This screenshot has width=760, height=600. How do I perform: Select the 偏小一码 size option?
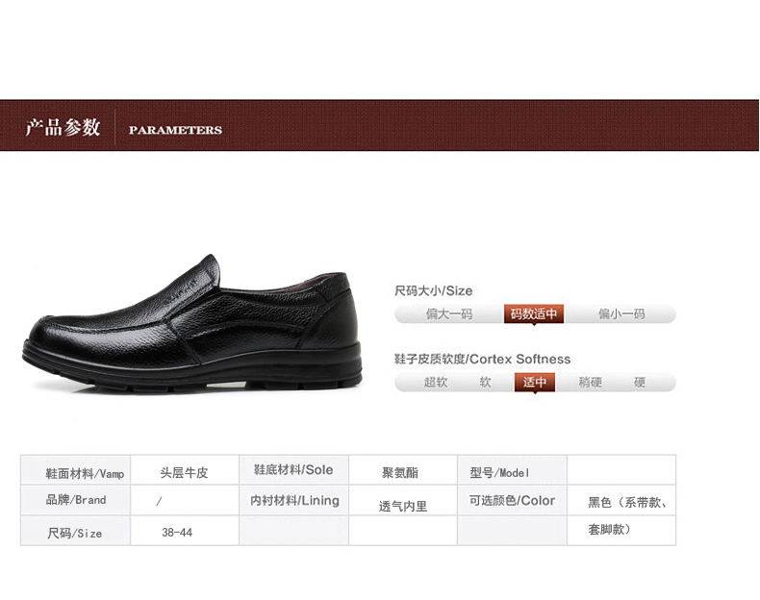click(x=621, y=314)
